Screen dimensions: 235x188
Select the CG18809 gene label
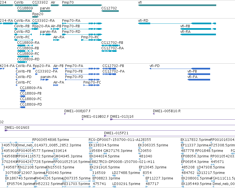pos(25,8)
